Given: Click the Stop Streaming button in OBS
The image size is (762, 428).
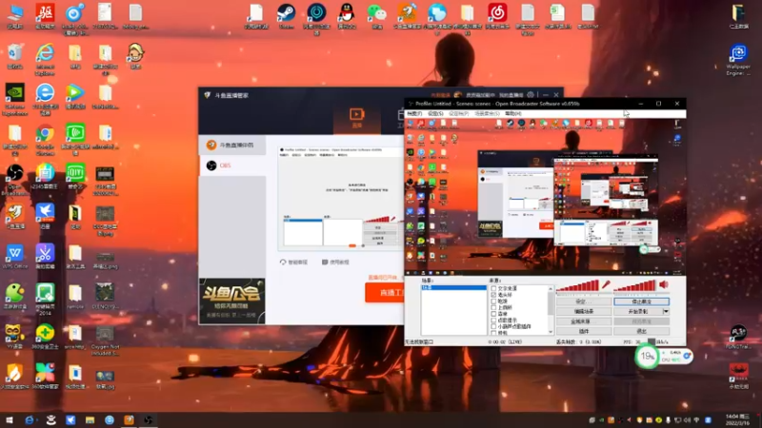Looking at the screenshot, I should (x=641, y=302).
